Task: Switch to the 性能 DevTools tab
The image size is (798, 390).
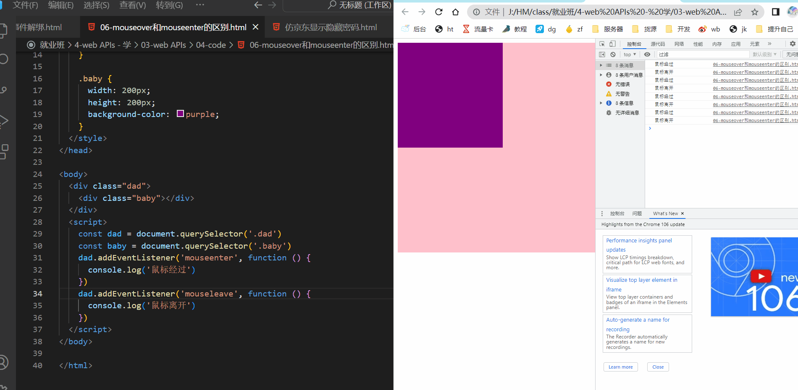Action: (x=698, y=44)
